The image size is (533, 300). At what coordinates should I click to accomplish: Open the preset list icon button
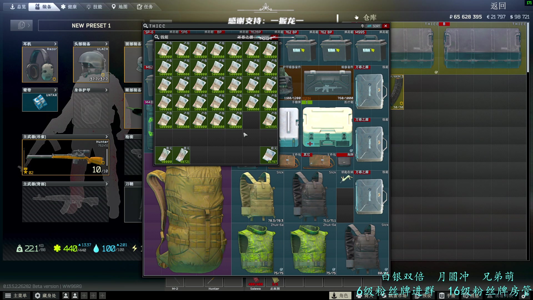point(21,26)
